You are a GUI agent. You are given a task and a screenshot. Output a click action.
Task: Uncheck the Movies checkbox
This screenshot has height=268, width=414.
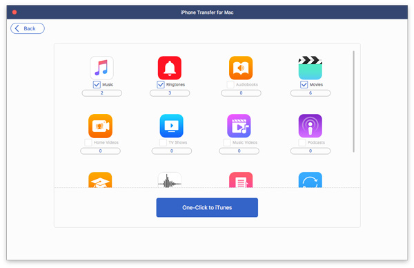(304, 84)
